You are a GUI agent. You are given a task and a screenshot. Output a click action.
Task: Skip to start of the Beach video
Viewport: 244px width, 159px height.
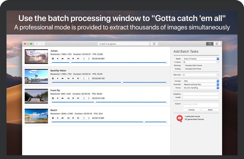point(68,118)
